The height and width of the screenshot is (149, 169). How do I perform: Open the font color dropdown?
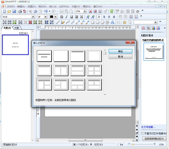(55, 17)
